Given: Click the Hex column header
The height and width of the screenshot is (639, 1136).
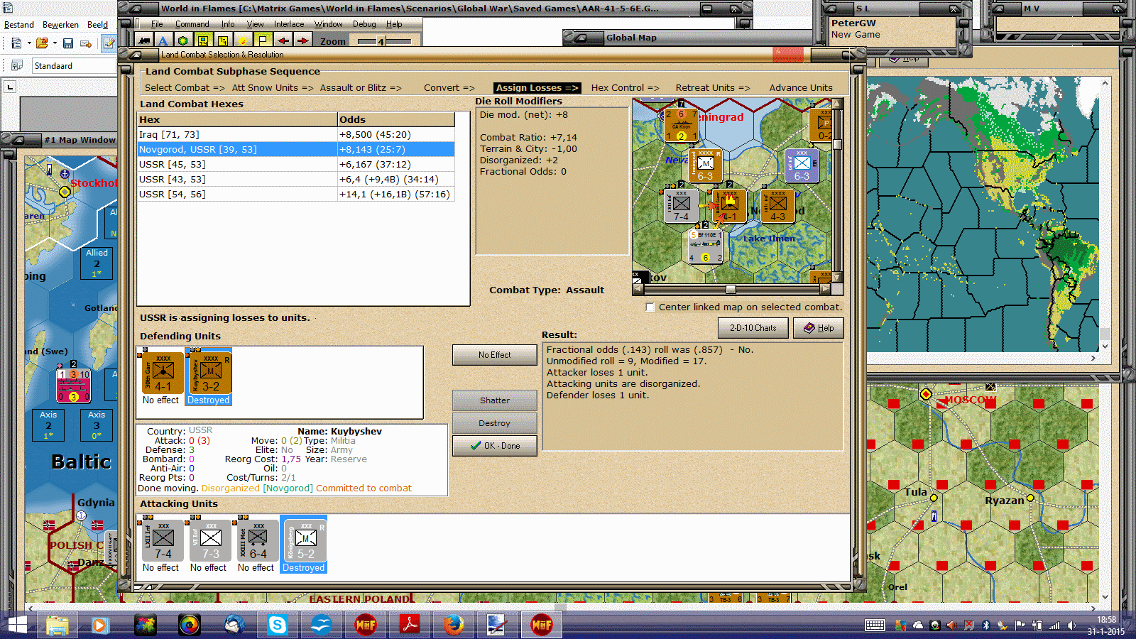Looking at the screenshot, I should [238, 119].
